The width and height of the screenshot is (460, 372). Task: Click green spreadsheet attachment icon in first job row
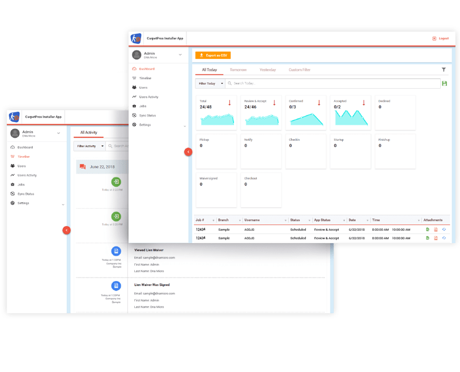coord(428,230)
